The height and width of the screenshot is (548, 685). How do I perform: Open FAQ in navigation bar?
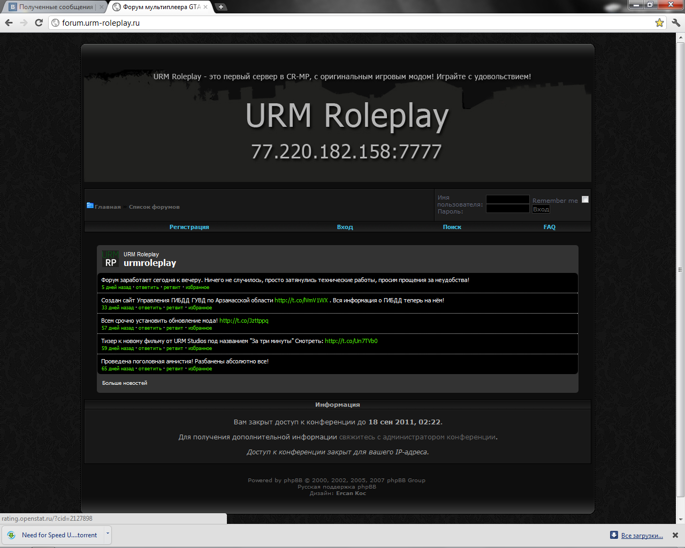click(549, 227)
